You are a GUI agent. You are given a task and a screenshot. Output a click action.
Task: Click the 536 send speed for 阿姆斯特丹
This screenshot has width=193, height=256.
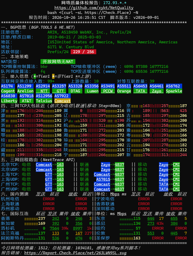point(55,238)
